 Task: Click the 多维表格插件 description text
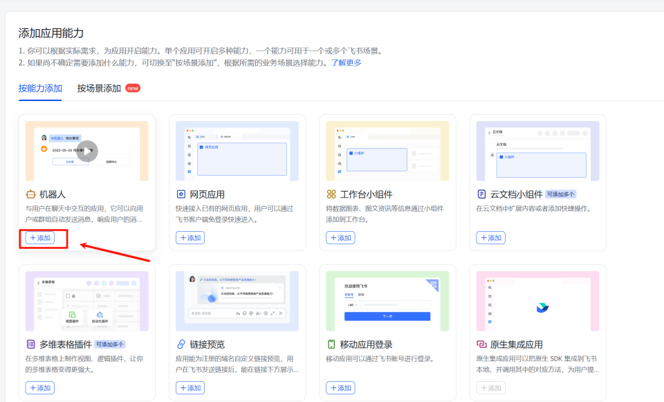(84, 364)
